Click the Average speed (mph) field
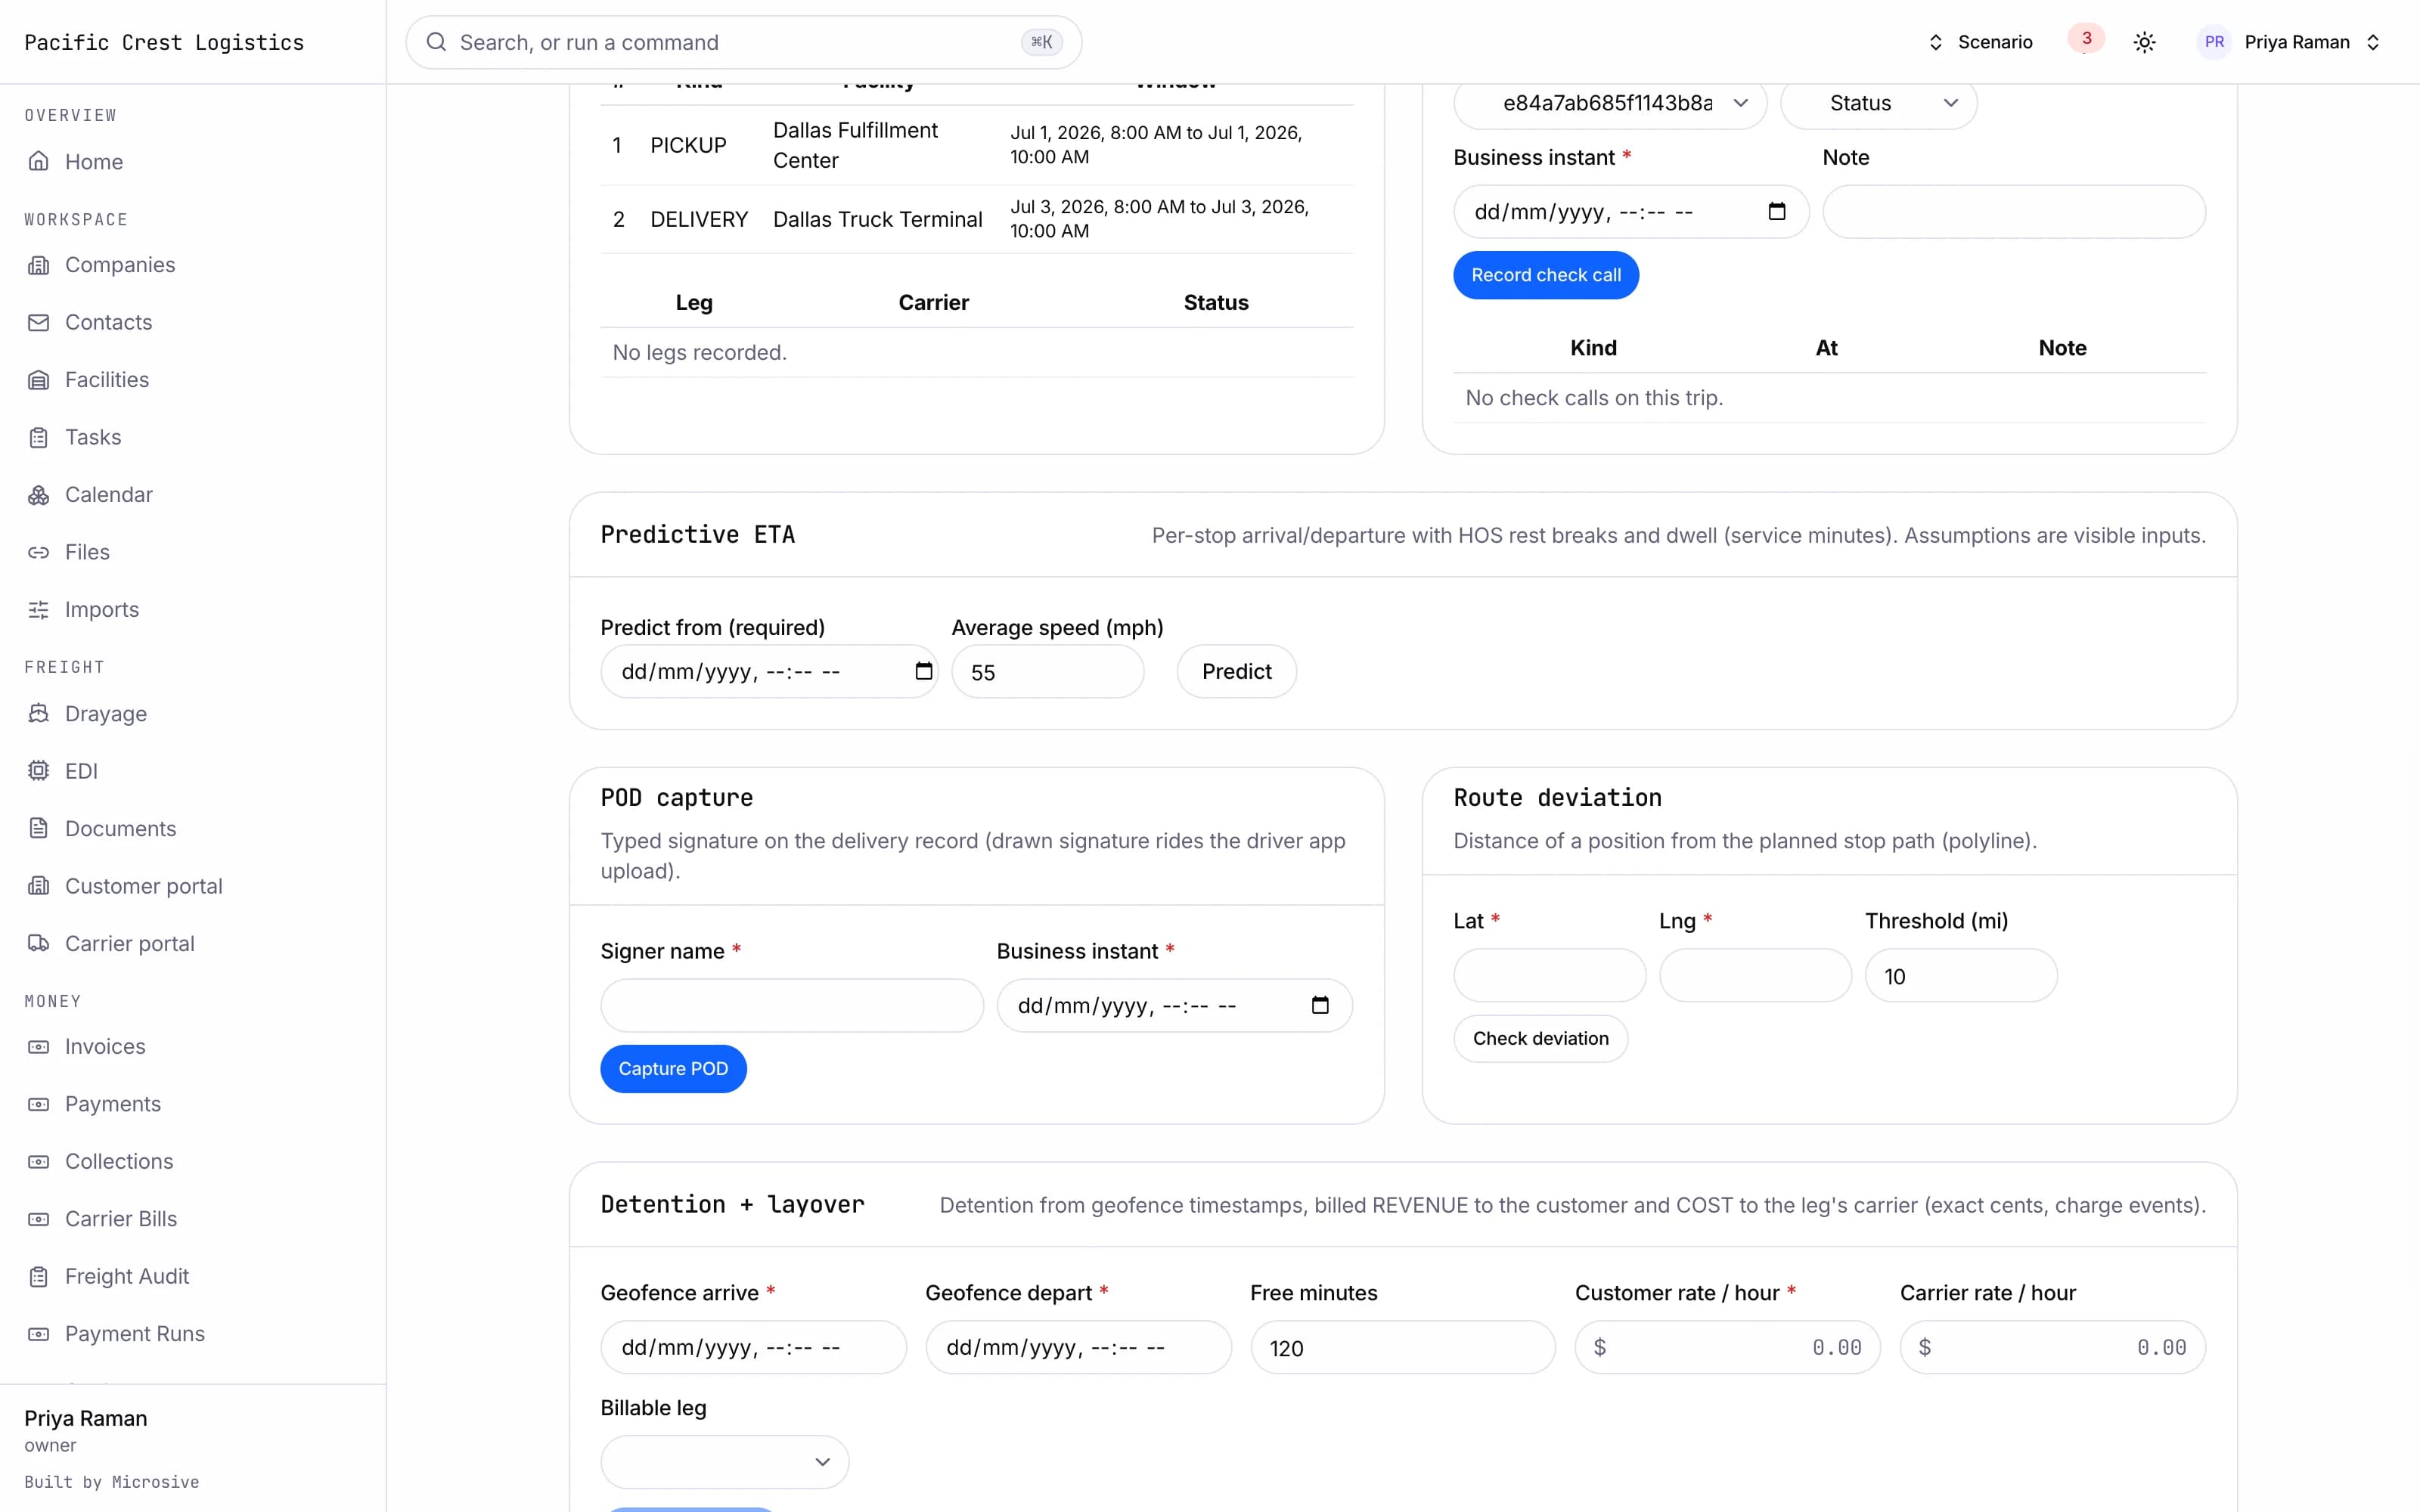 1047,672
